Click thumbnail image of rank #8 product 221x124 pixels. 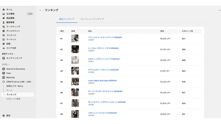[75, 114]
